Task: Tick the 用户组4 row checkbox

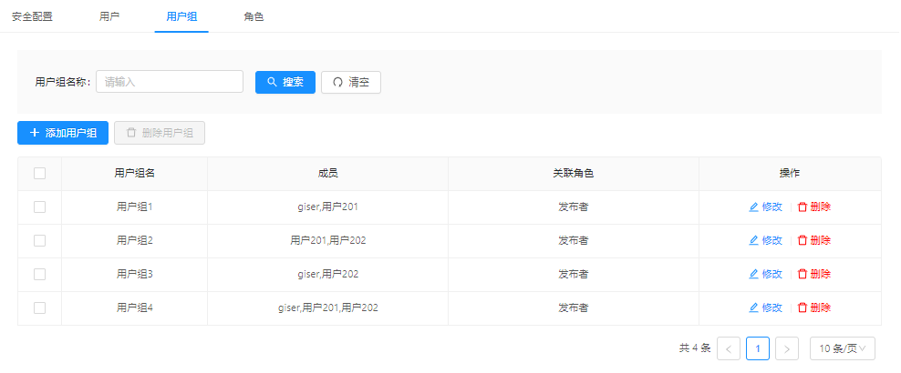Action: [39, 308]
